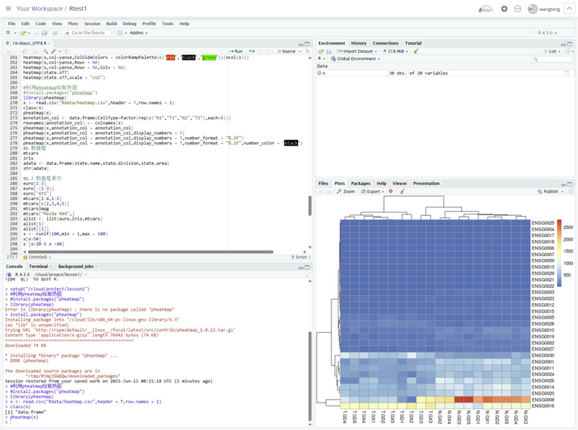Viewport: 578px width, 430px height.
Task: View data frame x table icon
Action: click(x=566, y=73)
